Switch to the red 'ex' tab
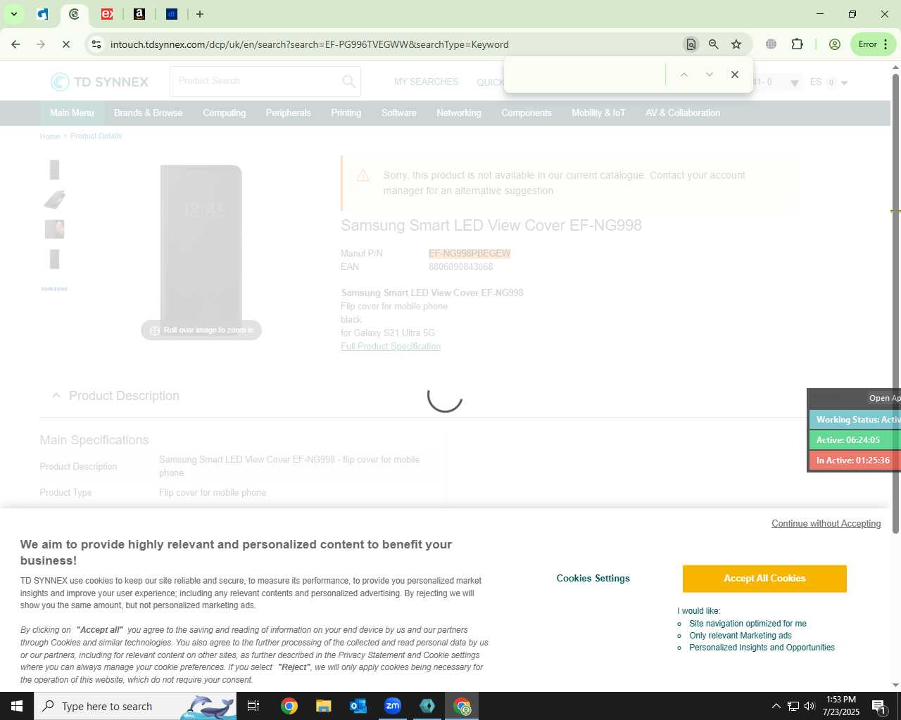Image resolution: width=901 pixels, height=720 pixels. point(107,14)
